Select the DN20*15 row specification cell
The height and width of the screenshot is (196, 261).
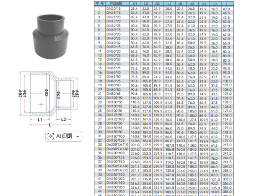click(113, 9)
